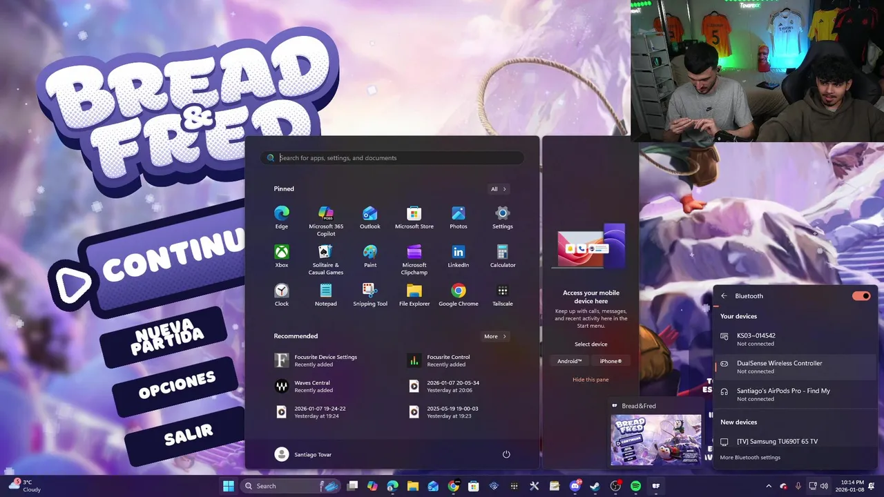The width and height of the screenshot is (884, 497).
Task: Click the microphone icon in the system tray
Action: pyautogui.click(x=798, y=486)
